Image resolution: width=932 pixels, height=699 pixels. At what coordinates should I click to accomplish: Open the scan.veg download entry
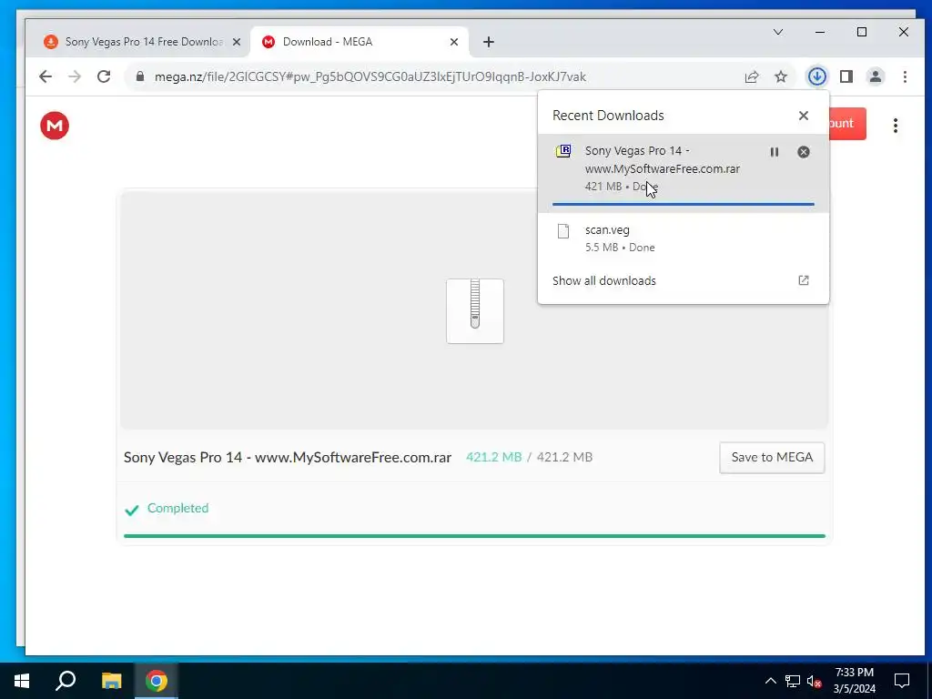click(683, 238)
